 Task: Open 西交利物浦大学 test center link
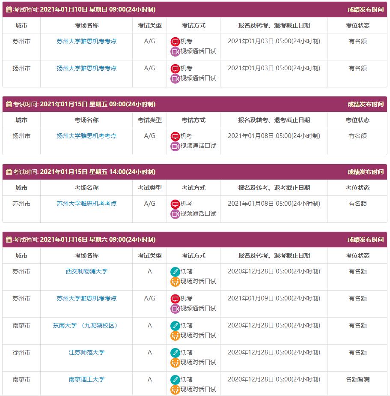point(86,271)
